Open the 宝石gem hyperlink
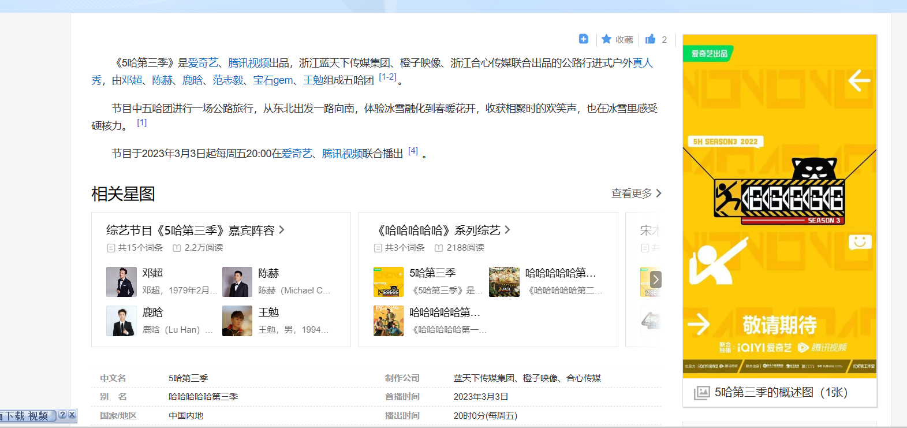 pos(273,80)
